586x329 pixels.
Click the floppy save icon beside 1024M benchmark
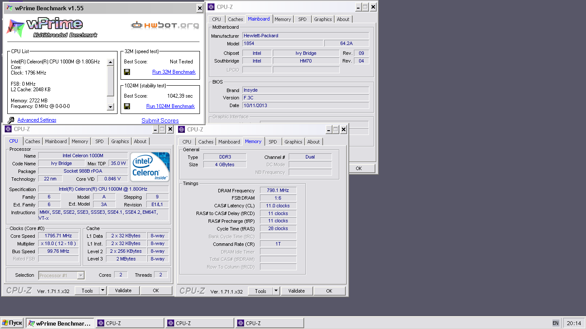point(127,106)
